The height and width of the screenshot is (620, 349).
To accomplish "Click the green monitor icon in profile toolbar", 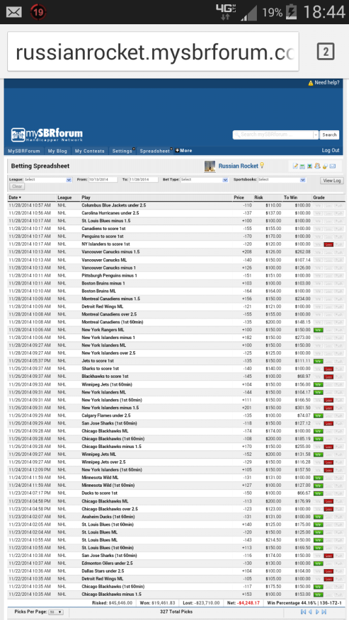I will click(x=310, y=167).
